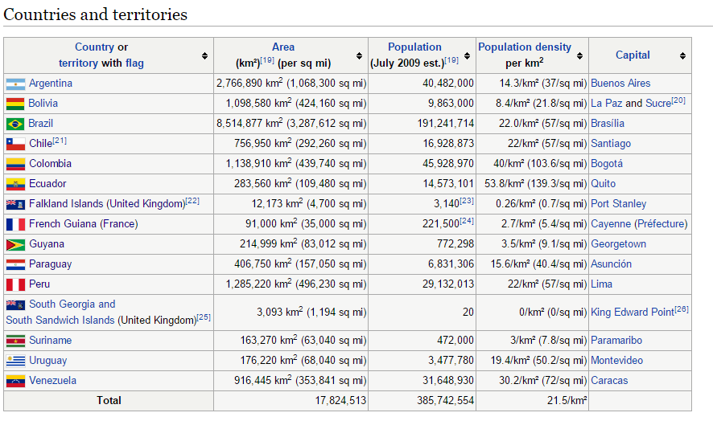Click the Brazil flag icon

[x=15, y=124]
